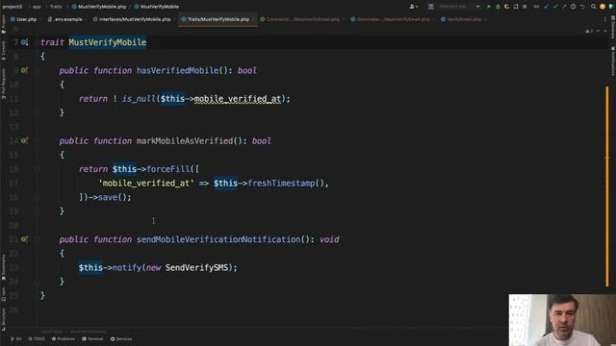Click the app breadcrumb segment
The image size is (616, 346).
(37, 7)
